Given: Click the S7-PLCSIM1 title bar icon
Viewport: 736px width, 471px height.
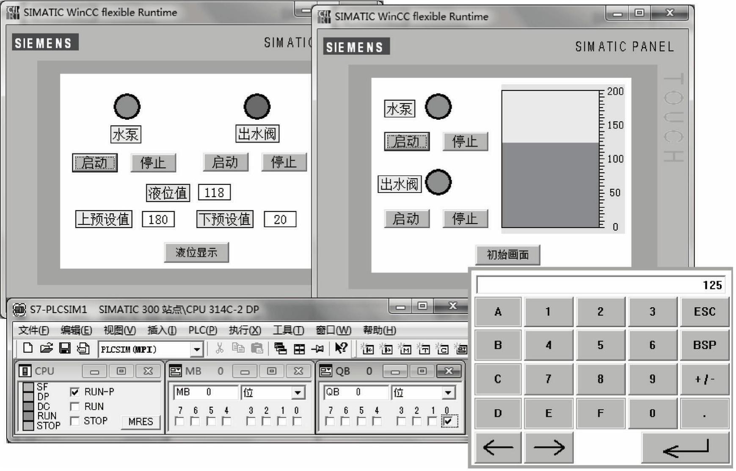Looking at the screenshot, I should pyautogui.click(x=19, y=309).
